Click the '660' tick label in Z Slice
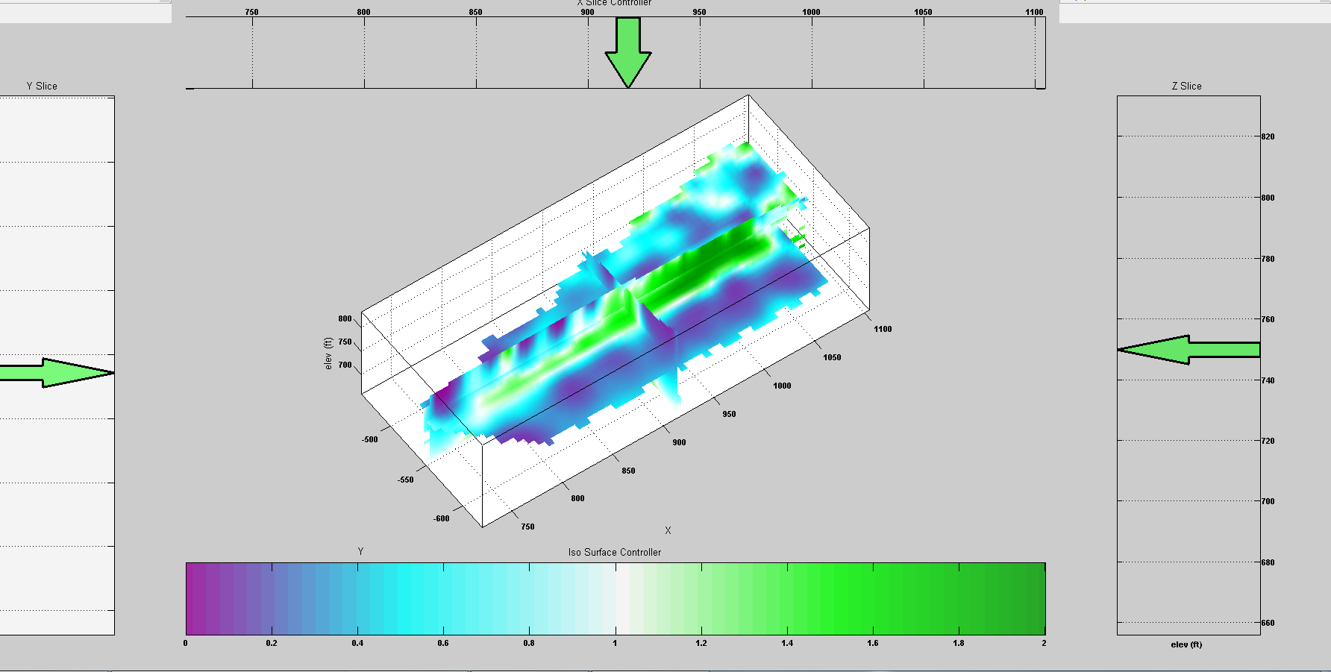 point(1268,624)
